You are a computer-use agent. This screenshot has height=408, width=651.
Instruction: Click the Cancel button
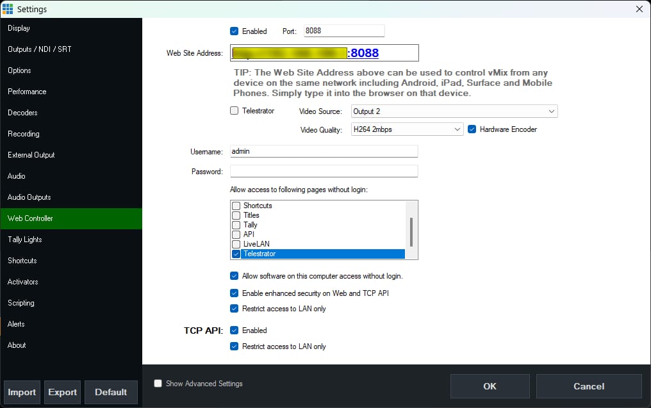click(589, 386)
